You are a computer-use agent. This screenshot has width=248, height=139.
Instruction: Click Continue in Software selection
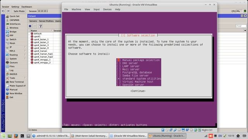coord(138,91)
